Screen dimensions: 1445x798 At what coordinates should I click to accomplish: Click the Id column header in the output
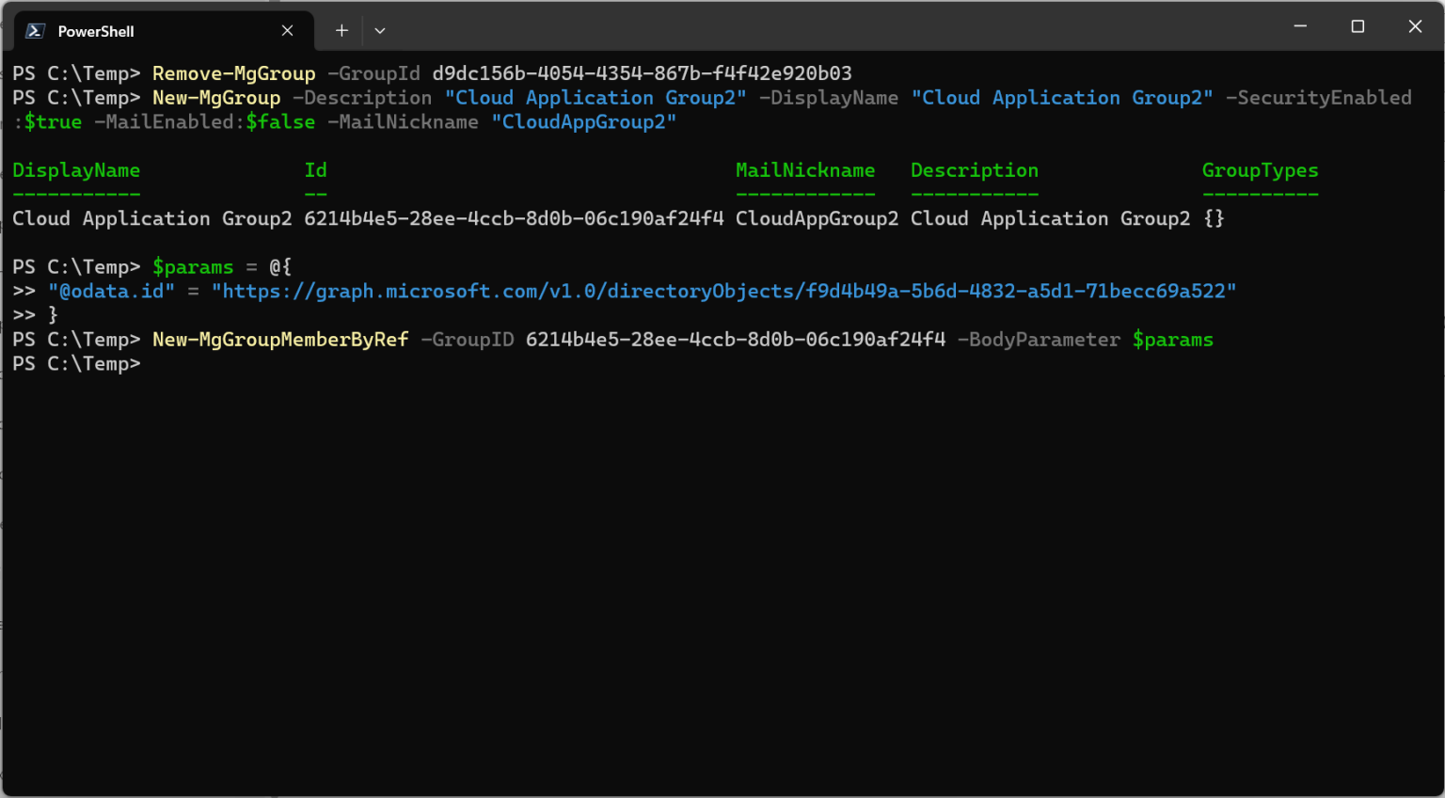click(315, 170)
